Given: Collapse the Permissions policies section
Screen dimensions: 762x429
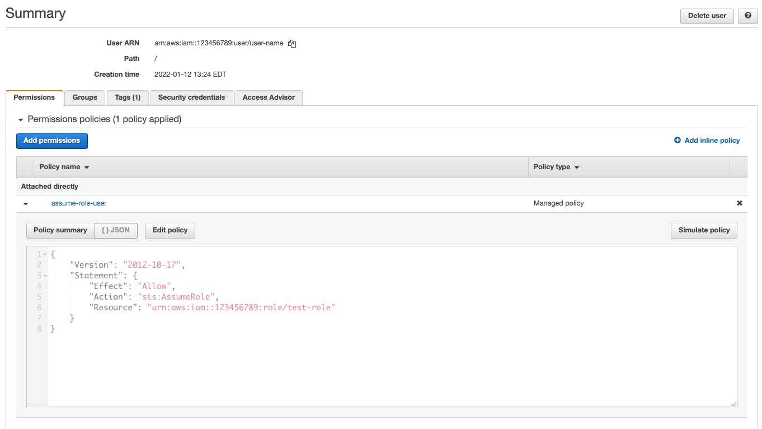Looking at the screenshot, I should [x=21, y=119].
